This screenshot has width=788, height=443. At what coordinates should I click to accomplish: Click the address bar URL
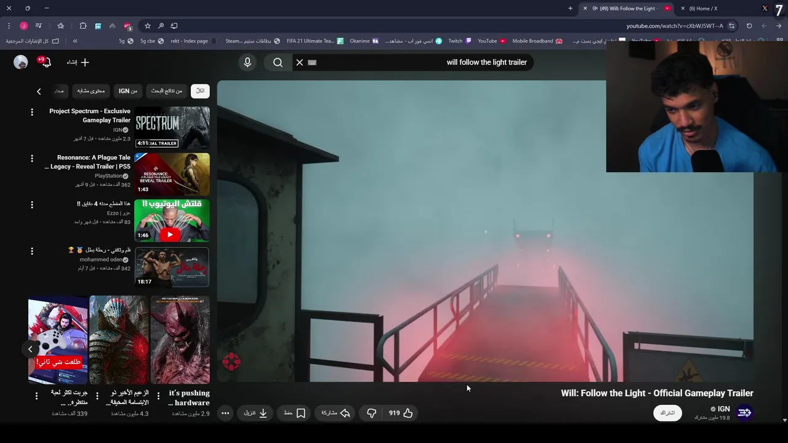tap(675, 26)
